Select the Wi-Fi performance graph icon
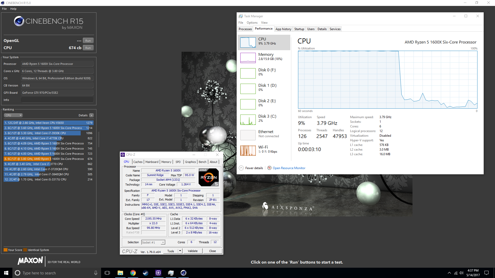 click(248, 151)
